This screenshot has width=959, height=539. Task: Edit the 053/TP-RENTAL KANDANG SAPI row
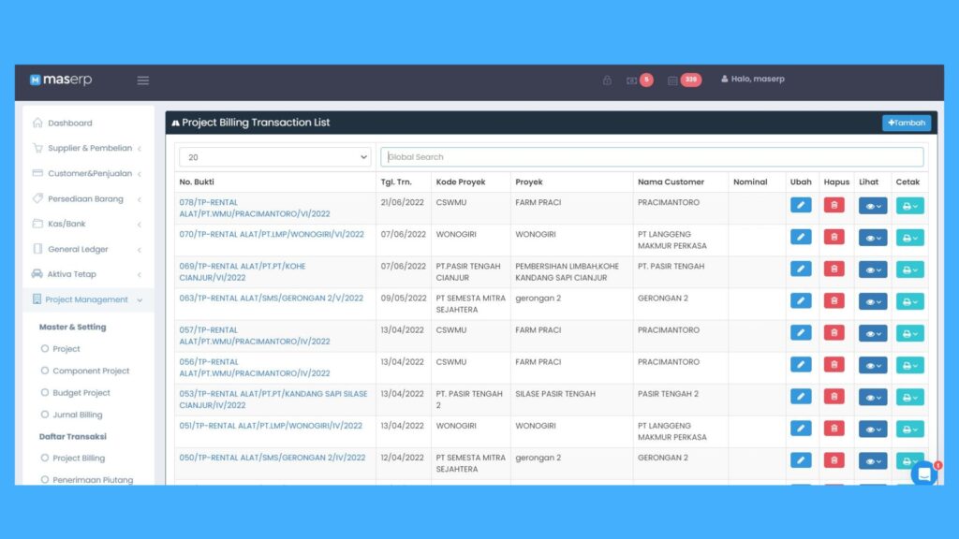(x=801, y=397)
